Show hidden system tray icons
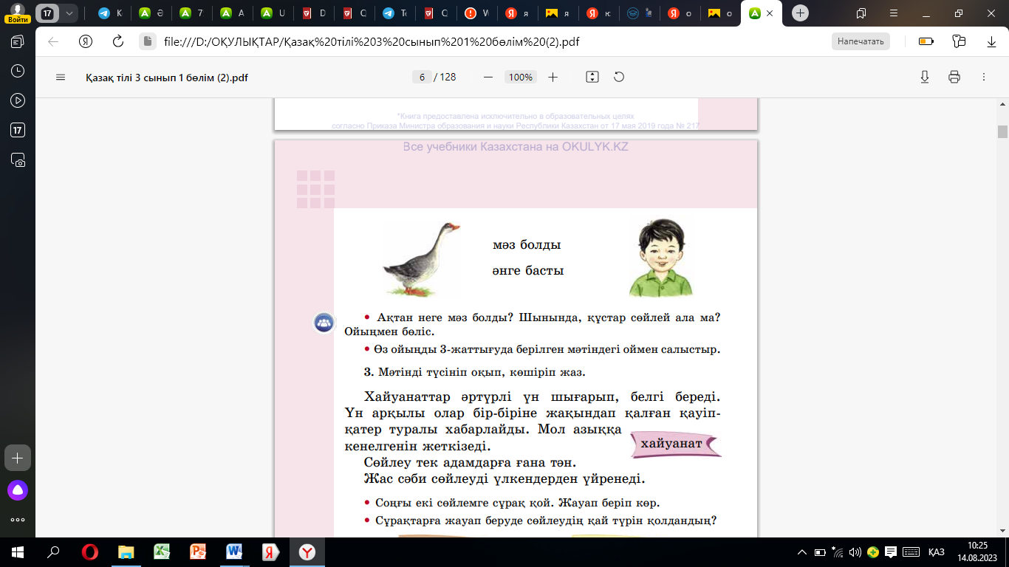This screenshot has height=567, width=1009. tap(802, 552)
